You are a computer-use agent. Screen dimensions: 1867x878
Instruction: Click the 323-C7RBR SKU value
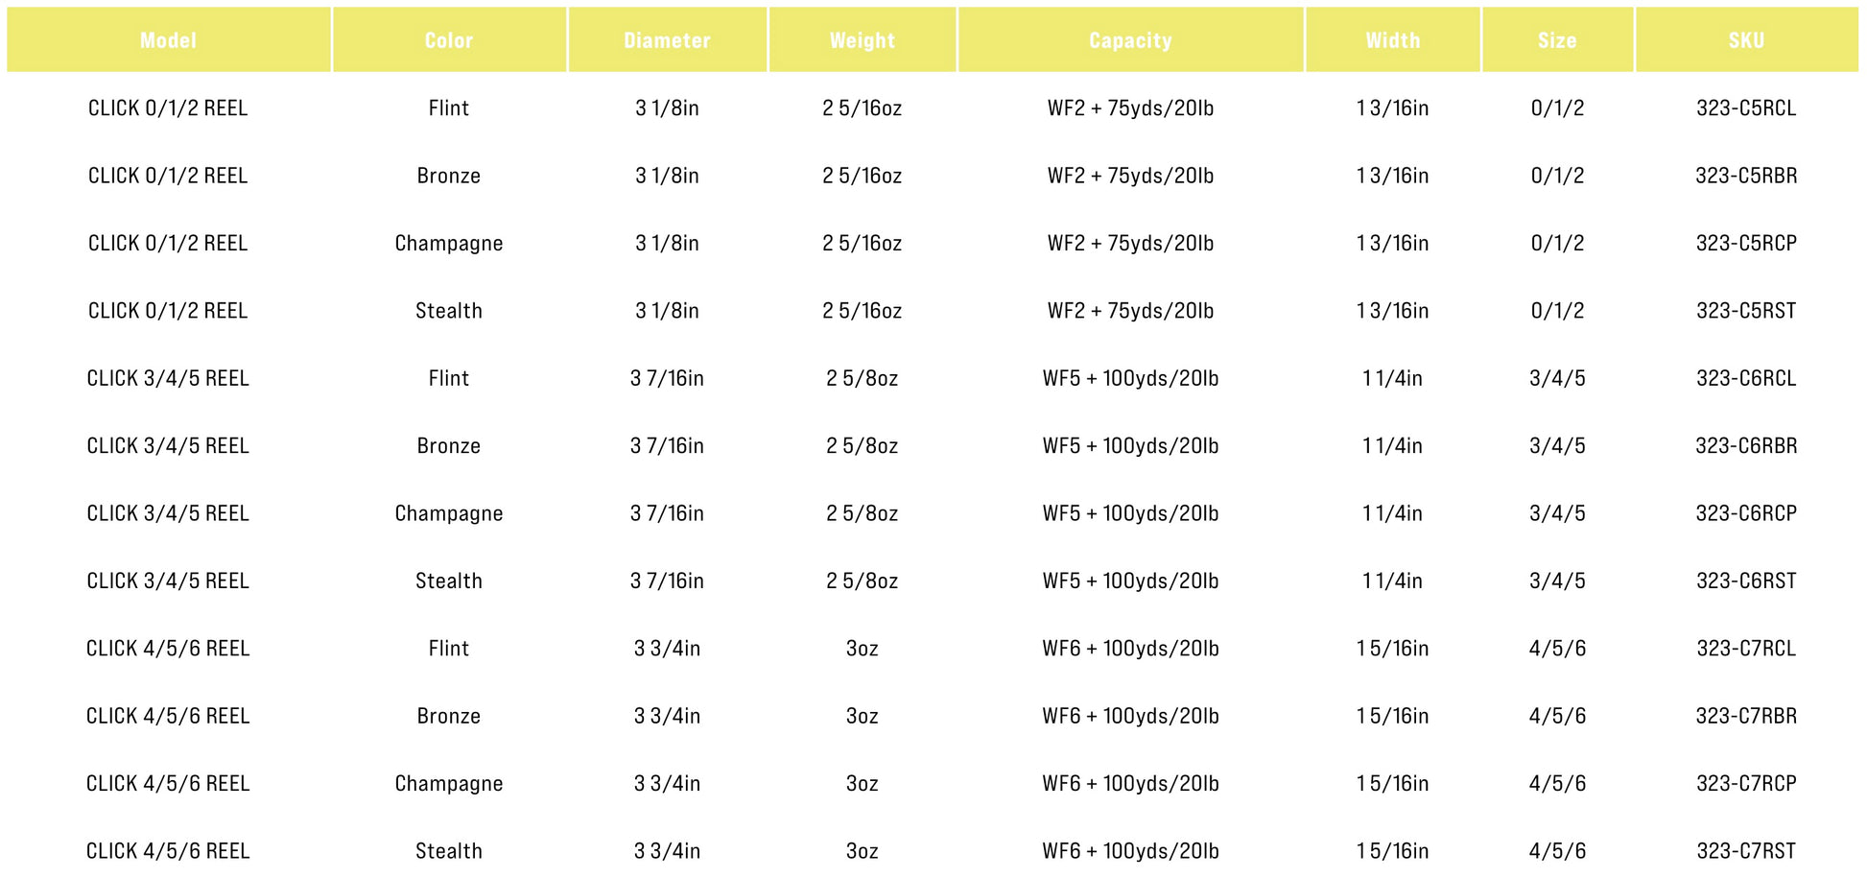[x=1746, y=716]
